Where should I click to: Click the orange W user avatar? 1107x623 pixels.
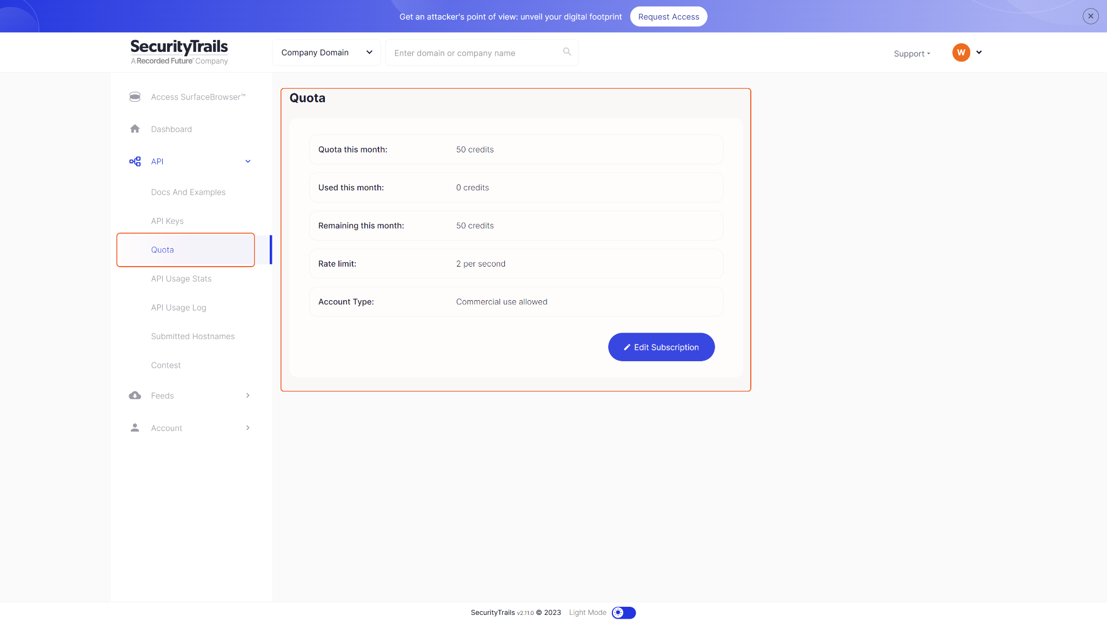coord(961,52)
